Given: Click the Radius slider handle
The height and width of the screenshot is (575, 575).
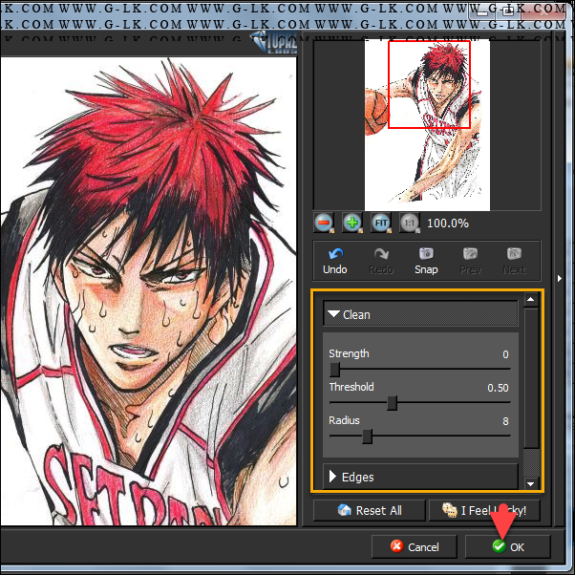Looking at the screenshot, I should pos(367,437).
